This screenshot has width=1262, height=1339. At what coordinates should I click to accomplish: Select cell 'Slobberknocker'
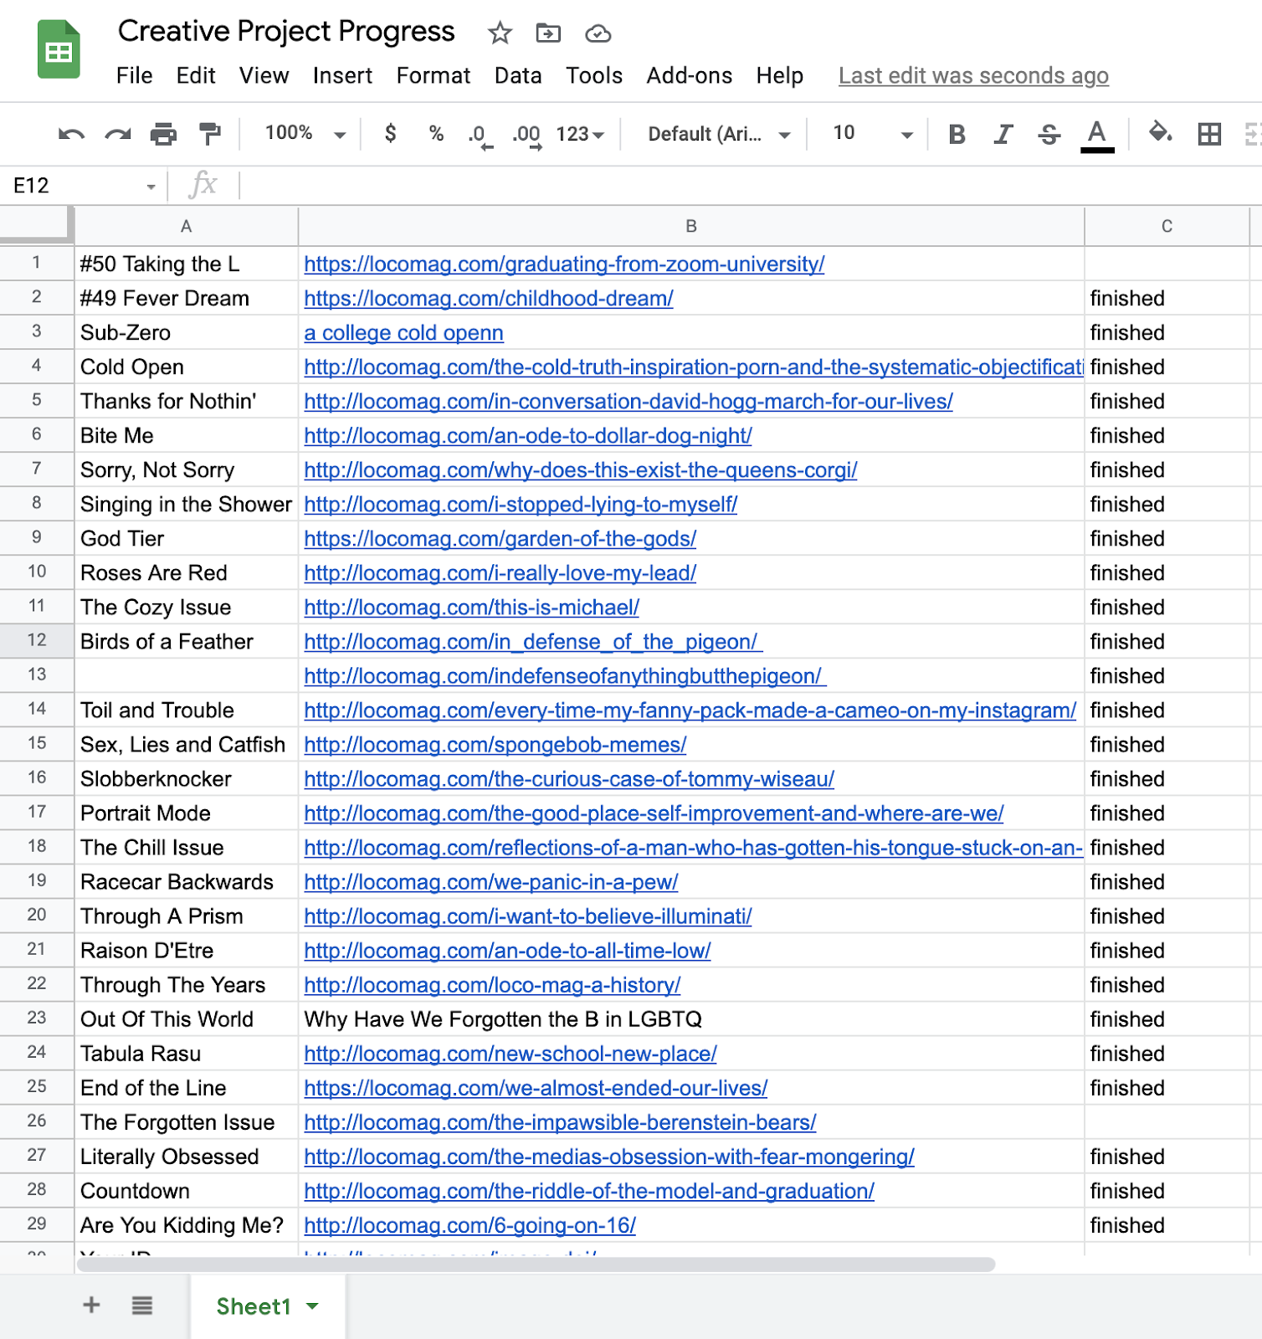point(186,779)
